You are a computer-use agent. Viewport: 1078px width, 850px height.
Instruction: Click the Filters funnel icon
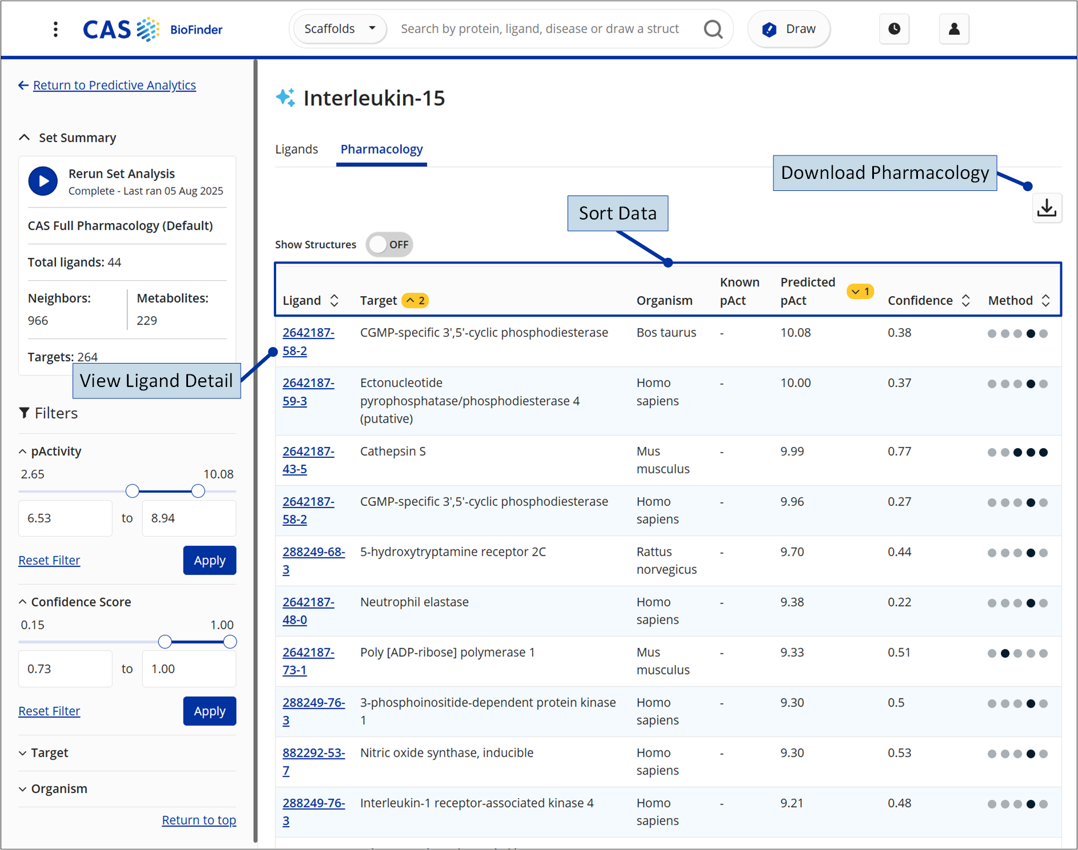(x=24, y=413)
